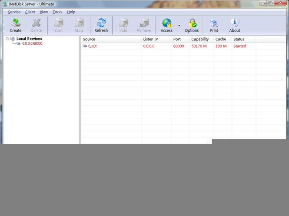Click the Print toolbar icon
Viewport: 289px width, 216px height.
pyautogui.click(x=214, y=23)
